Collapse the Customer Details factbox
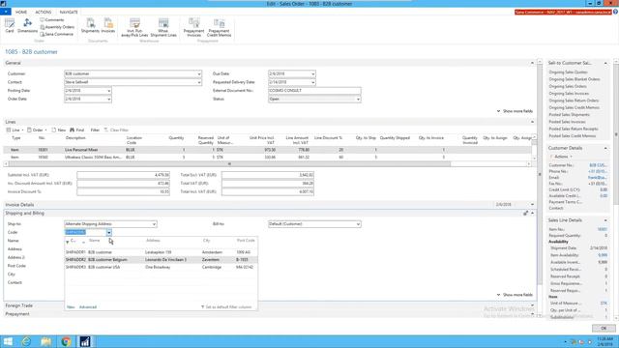This screenshot has height=348, width=619. 605,148
